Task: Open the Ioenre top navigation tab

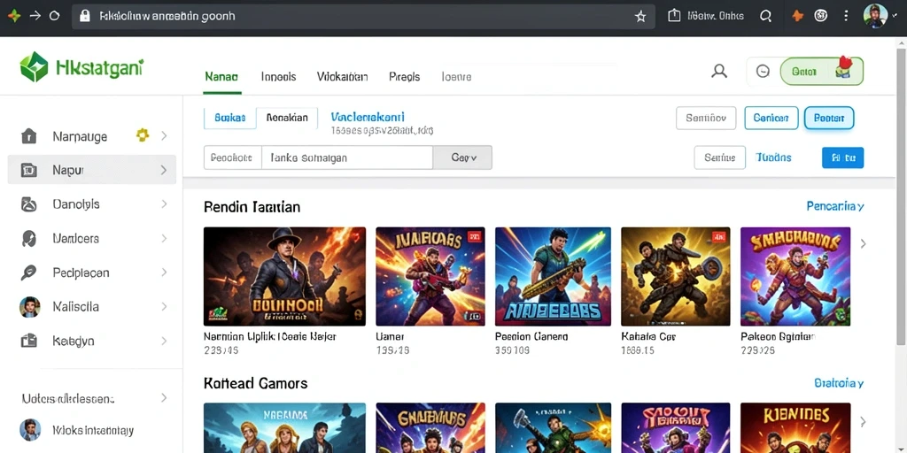Action: click(456, 76)
